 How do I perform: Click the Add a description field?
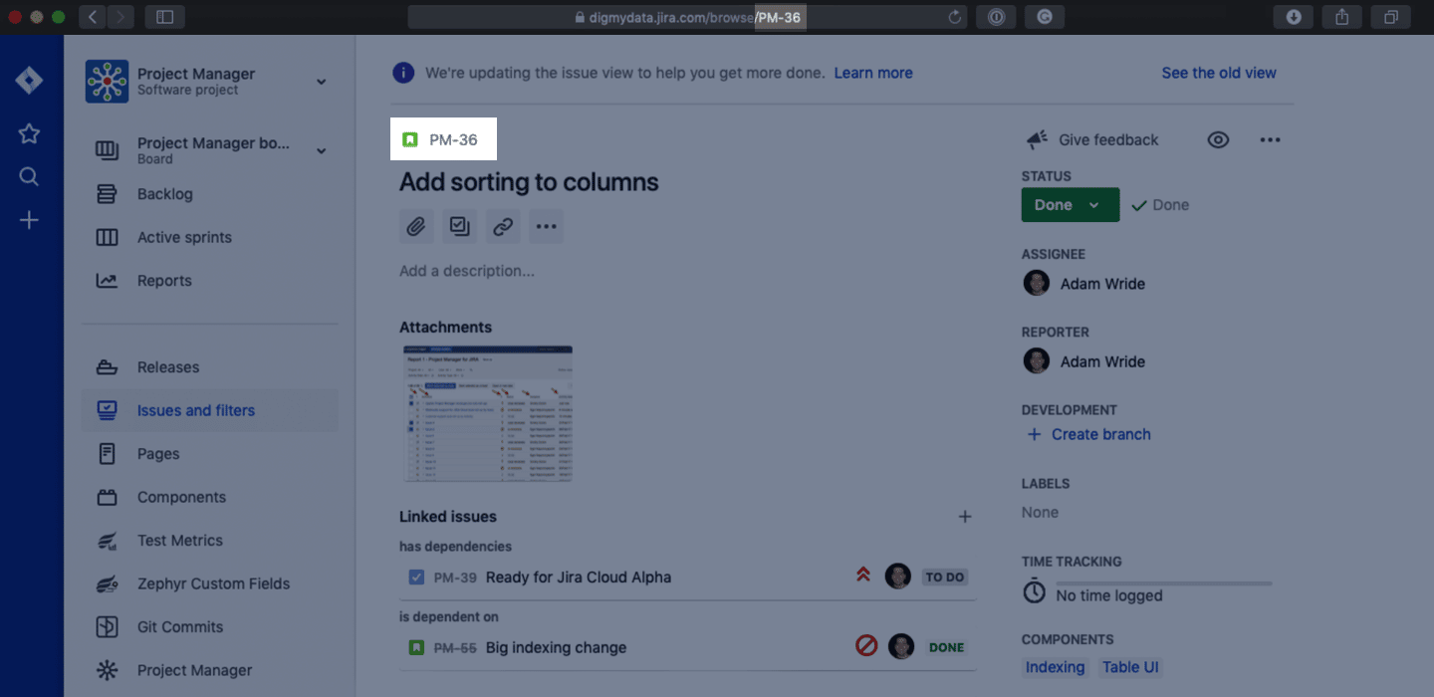pos(466,271)
